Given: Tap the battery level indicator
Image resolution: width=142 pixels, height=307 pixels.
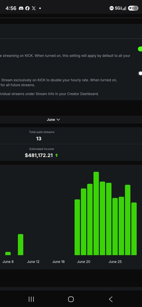Looking at the screenshot, I should click(x=133, y=8).
